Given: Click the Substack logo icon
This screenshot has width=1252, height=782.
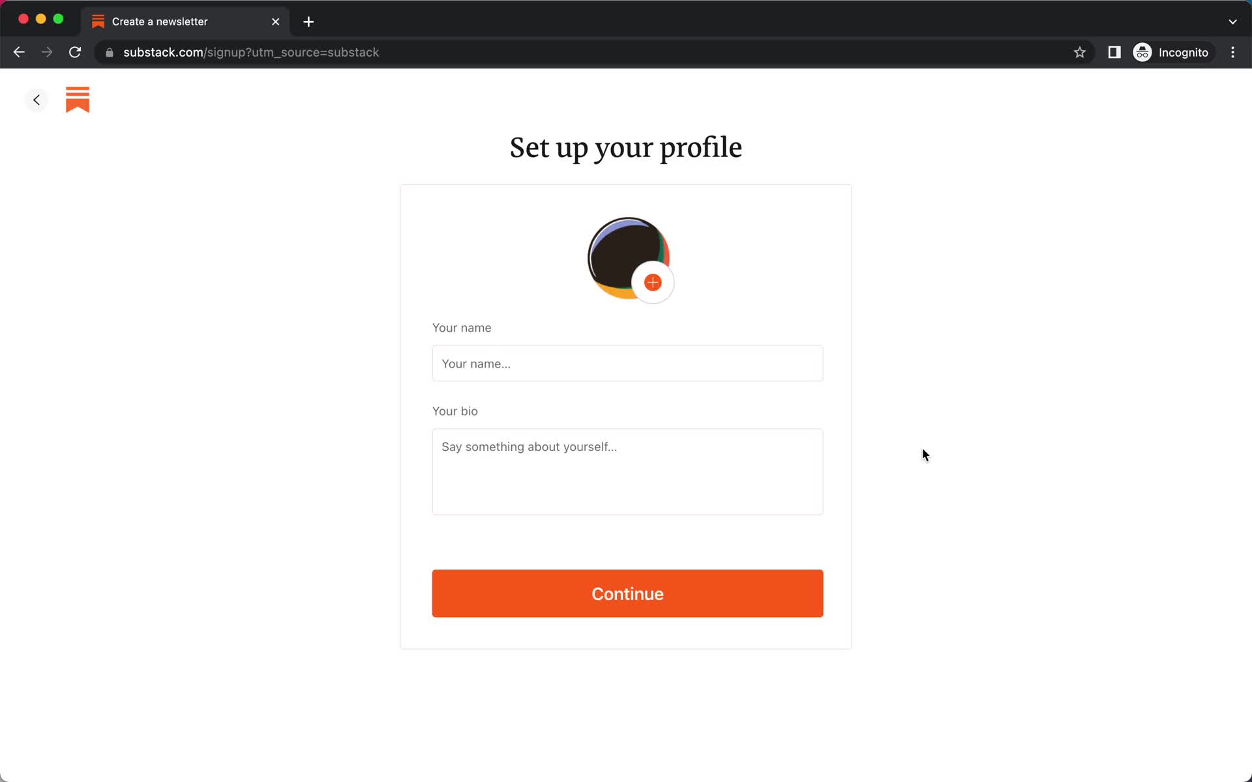Looking at the screenshot, I should 78,100.
